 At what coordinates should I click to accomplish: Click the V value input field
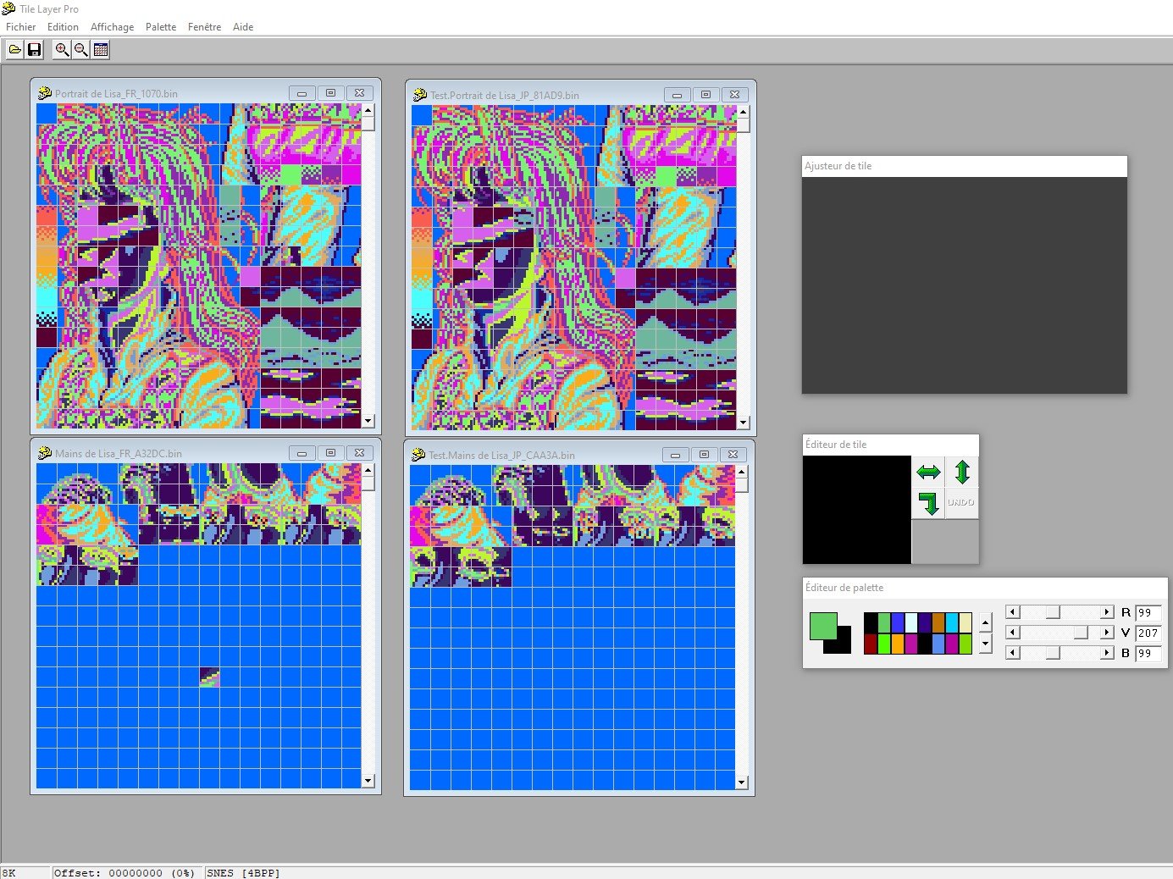pos(1148,633)
